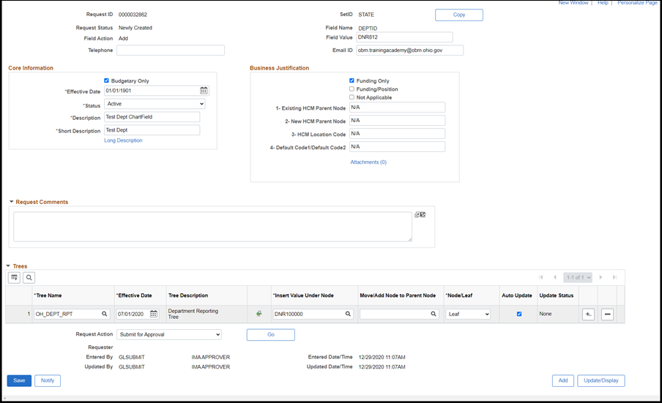Collapse the Request Comments section
Image resolution: width=662 pixels, height=403 pixels.
[x=12, y=202]
